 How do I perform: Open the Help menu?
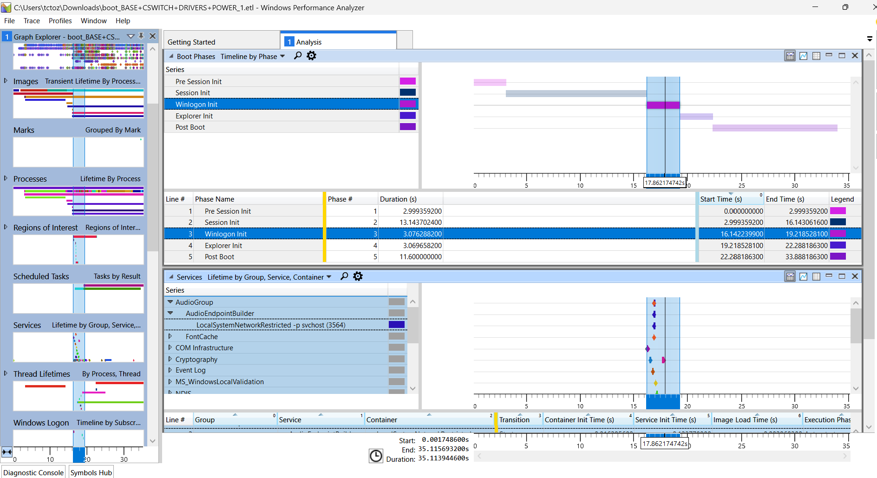[123, 21]
